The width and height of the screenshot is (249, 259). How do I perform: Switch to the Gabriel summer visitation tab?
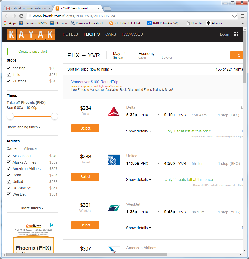click(x=28, y=8)
